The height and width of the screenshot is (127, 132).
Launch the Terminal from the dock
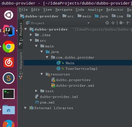(9, 94)
